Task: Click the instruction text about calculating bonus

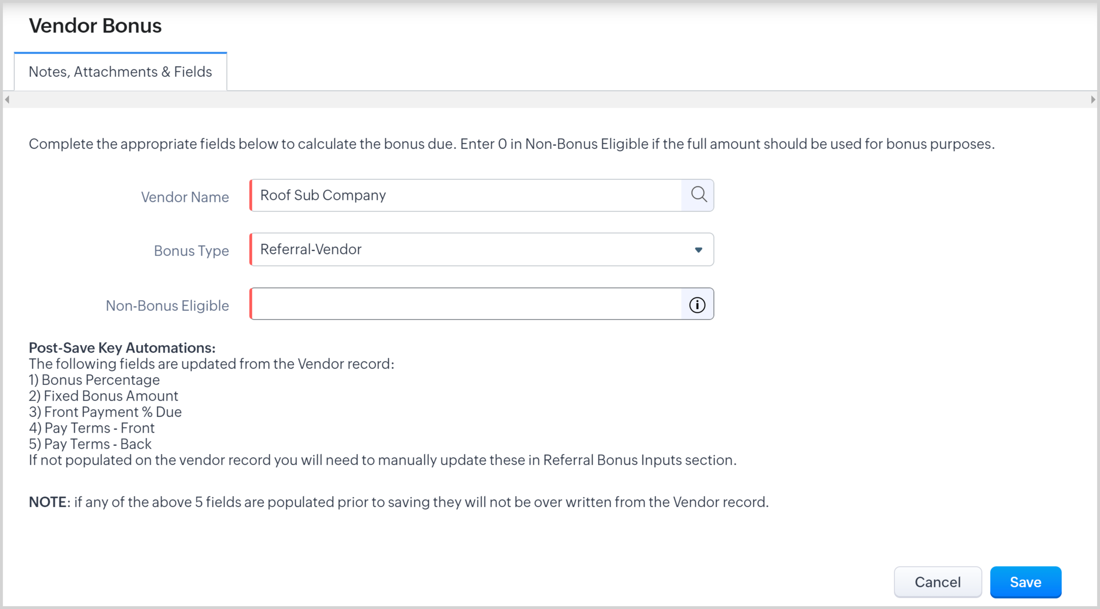Action: point(511,144)
